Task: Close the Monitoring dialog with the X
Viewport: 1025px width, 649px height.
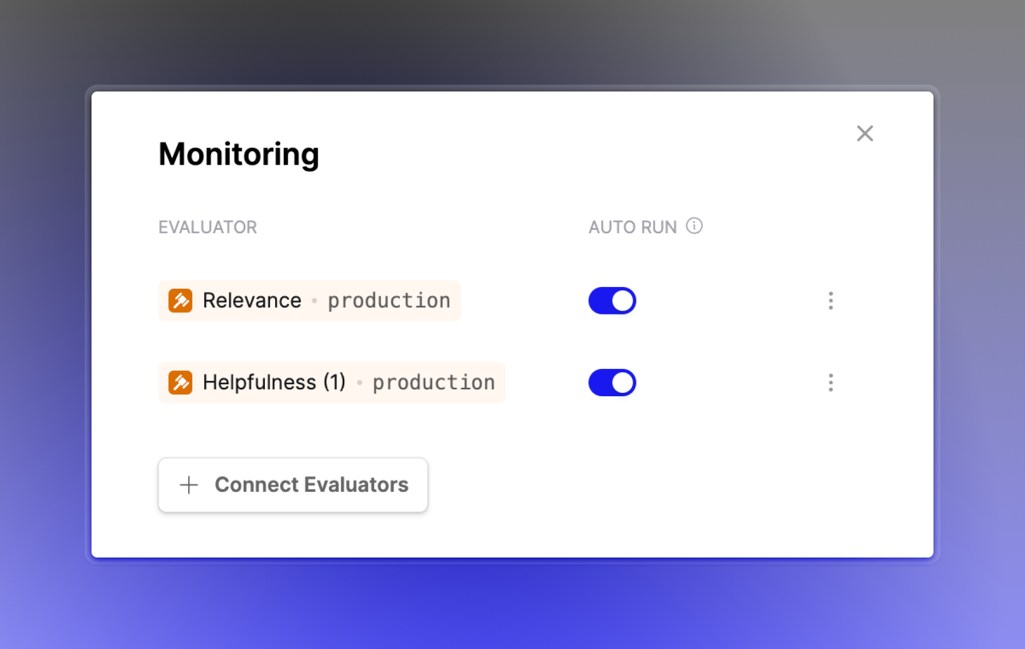Action: click(865, 133)
